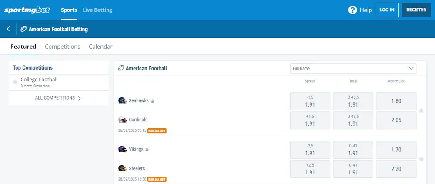Click the Steelers team helmet icon
Viewport: 435px width, 184px height.
click(122, 168)
